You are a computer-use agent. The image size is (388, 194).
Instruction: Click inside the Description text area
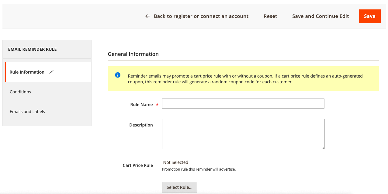pos(243,134)
